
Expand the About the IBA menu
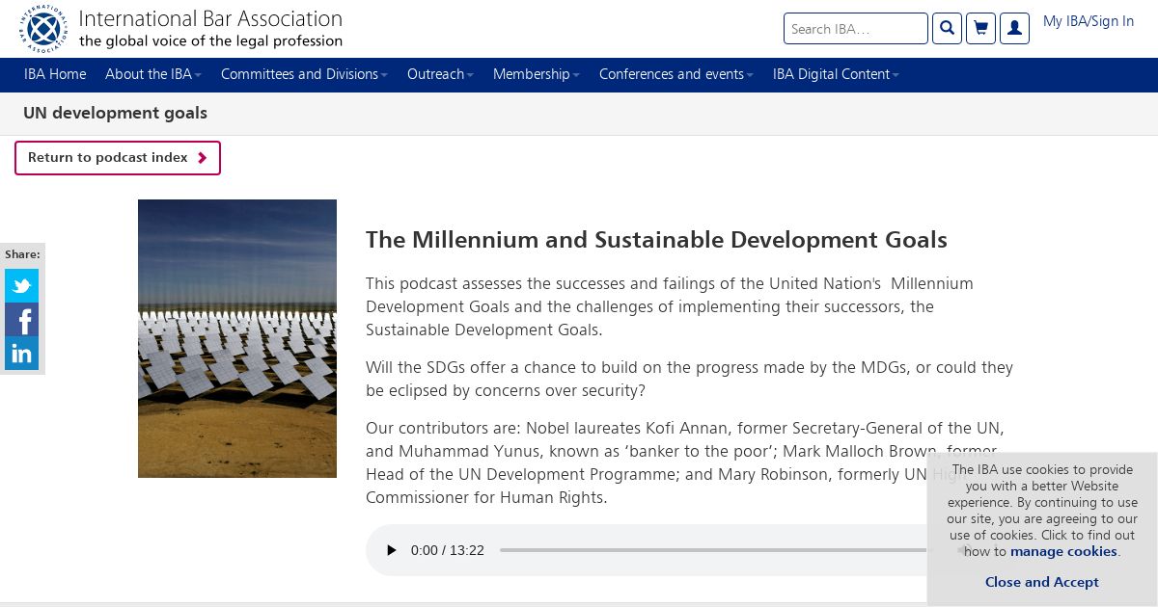[153, 74]
